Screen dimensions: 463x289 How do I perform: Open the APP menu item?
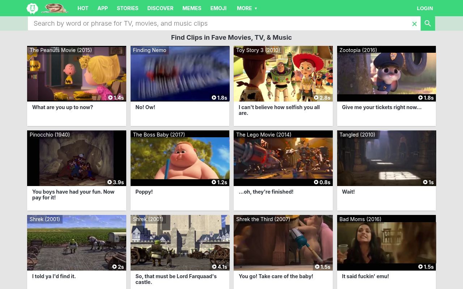102,8
